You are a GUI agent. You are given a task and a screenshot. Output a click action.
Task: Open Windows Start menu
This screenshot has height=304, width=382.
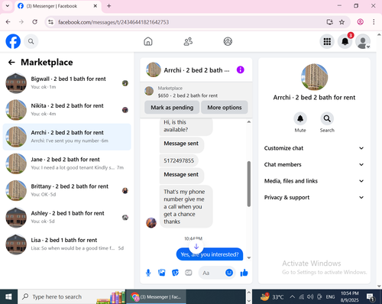point(8,297)
